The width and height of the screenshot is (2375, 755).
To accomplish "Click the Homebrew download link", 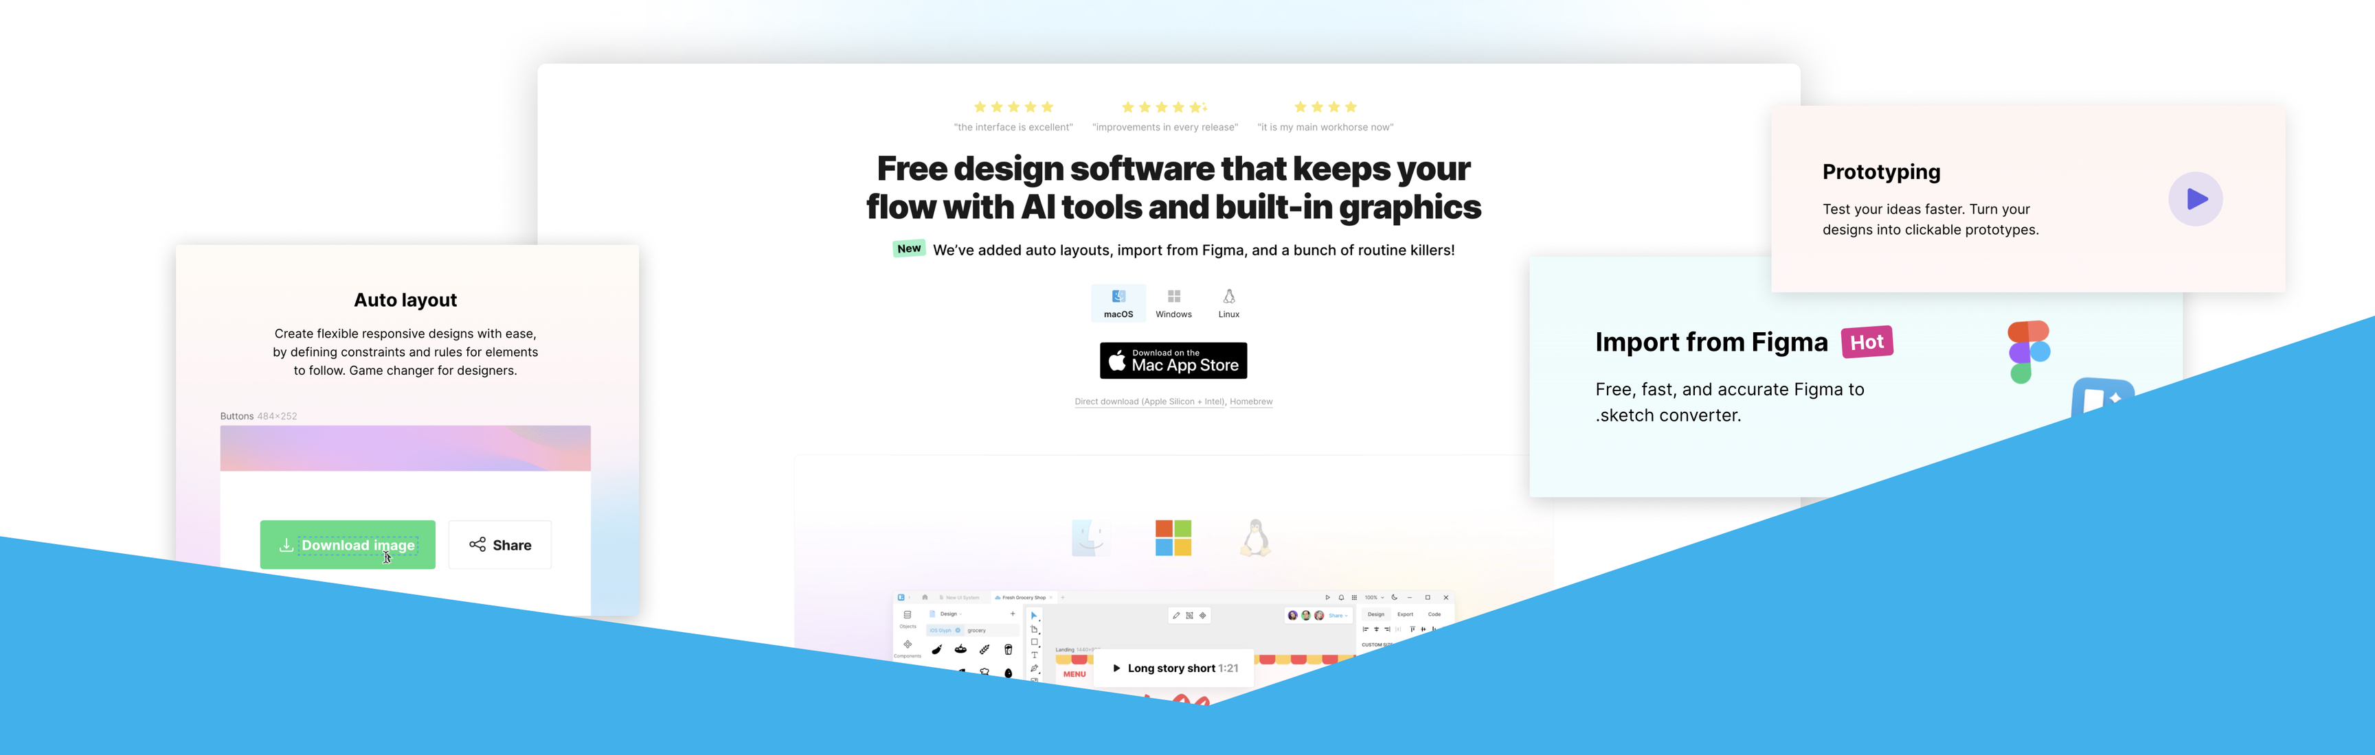I will 1252,401.
